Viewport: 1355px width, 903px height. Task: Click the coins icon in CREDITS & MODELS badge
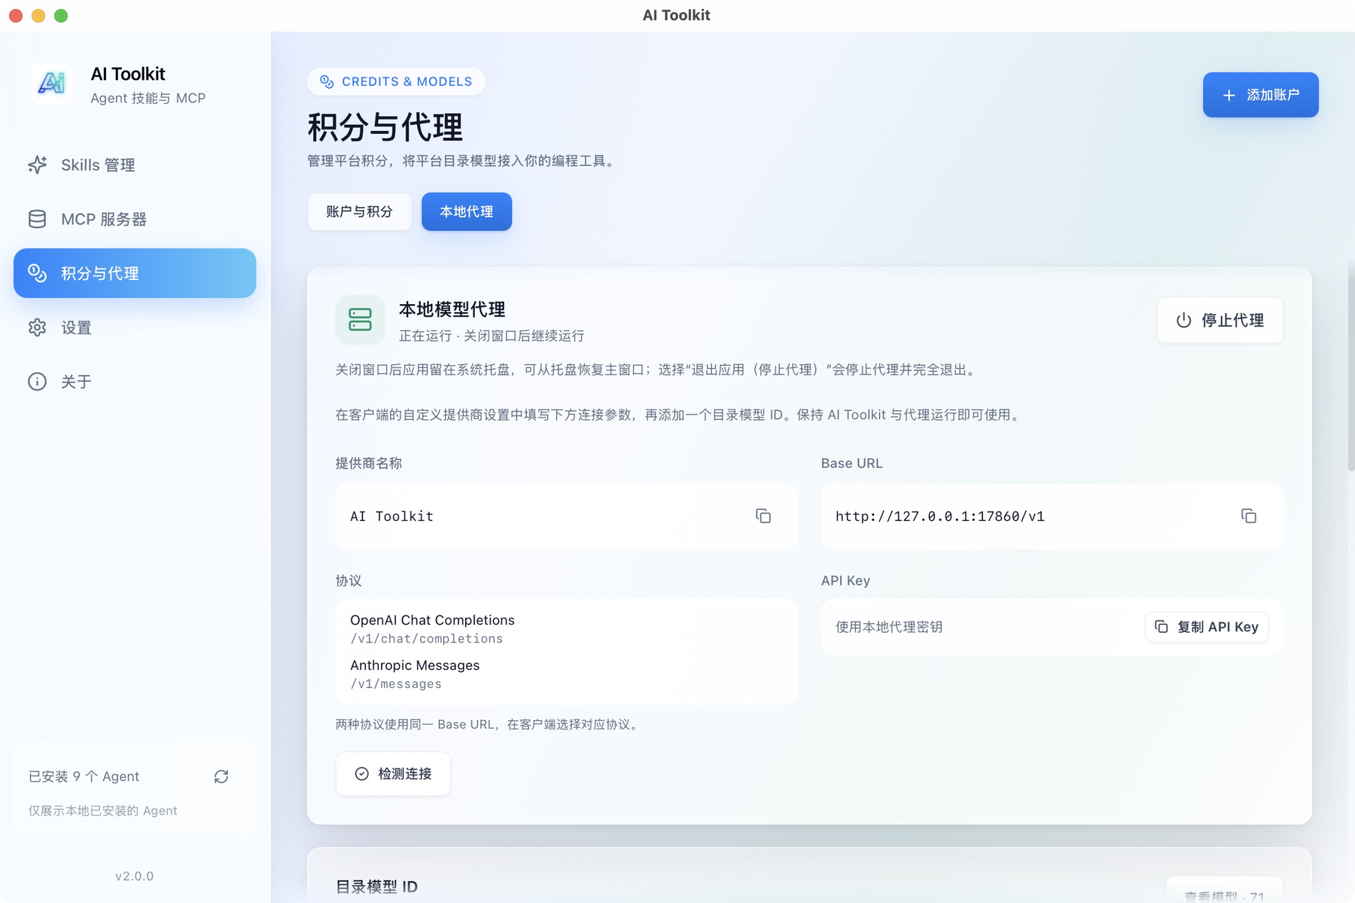tap(327, 81)
